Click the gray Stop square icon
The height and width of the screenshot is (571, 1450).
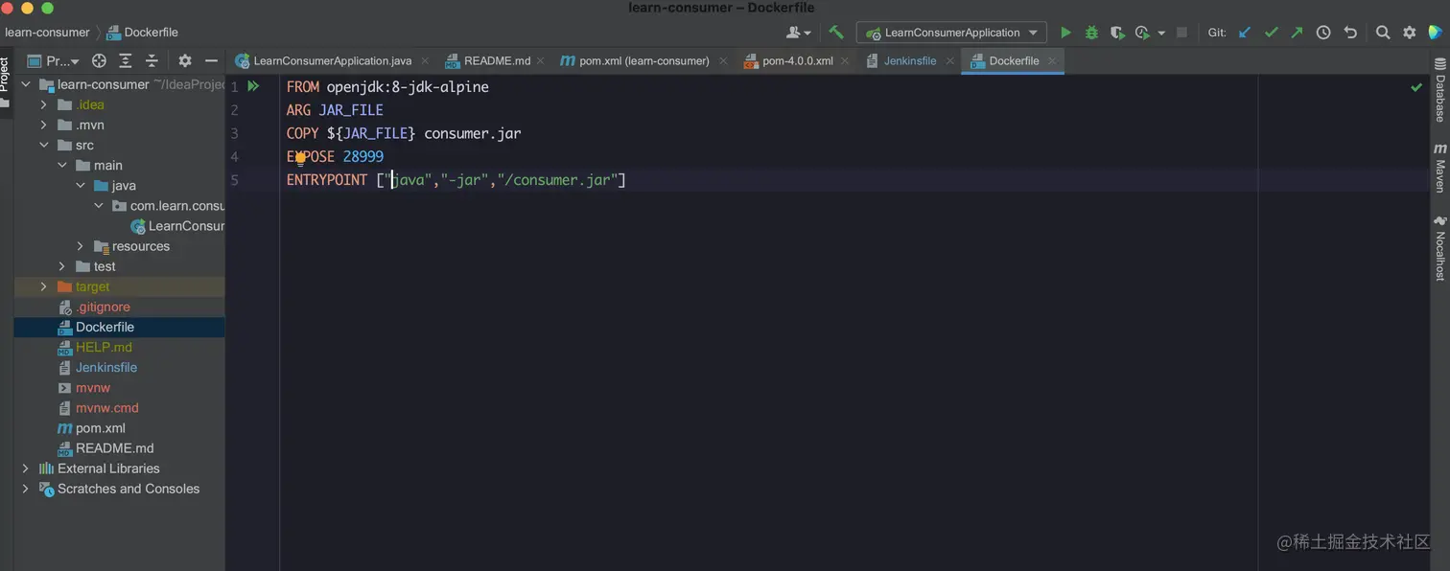click(x=1181, y=33)
